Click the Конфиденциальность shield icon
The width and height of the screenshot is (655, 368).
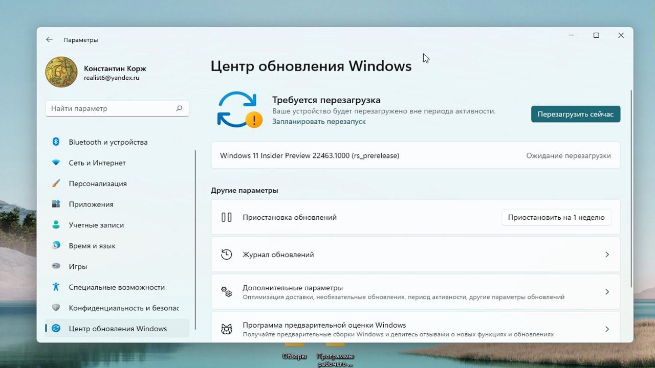(56, 308)
